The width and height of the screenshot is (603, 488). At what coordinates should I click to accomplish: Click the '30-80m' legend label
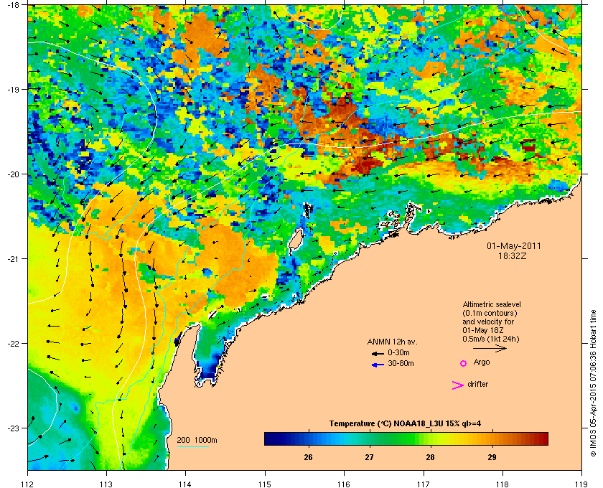[401, 363]
